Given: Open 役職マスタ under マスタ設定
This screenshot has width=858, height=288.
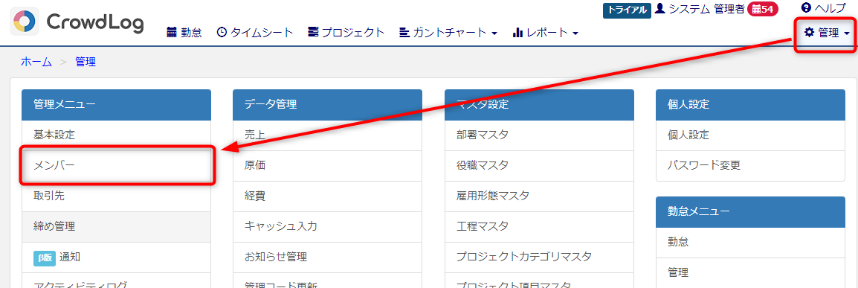Looking at the screenshot, I should tap(540, 164).
